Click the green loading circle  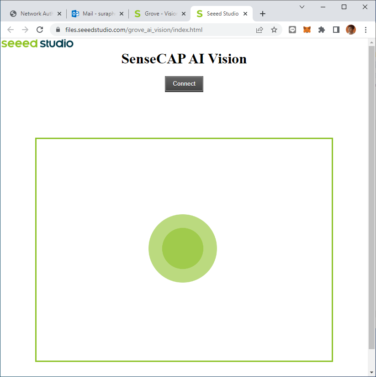pyautogui.click(x=183, y=248)
